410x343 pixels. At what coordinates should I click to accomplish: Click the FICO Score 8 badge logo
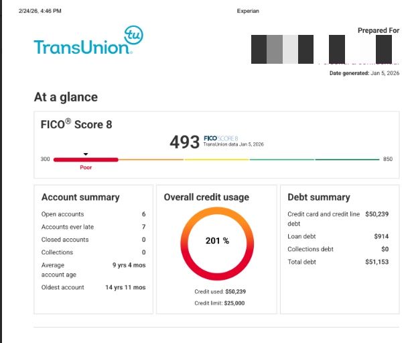[x=220, y=138]
